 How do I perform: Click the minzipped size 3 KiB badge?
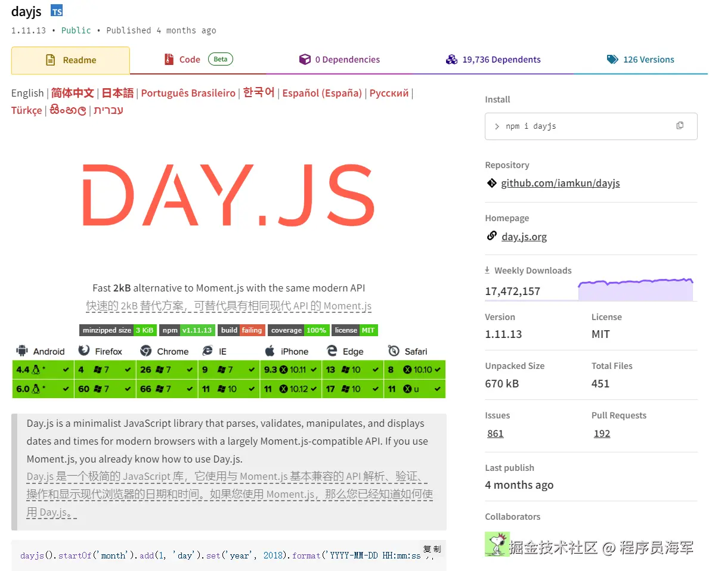point(117,330)
